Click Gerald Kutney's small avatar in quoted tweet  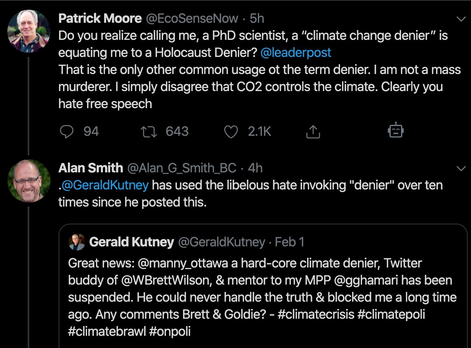[77, 242]
